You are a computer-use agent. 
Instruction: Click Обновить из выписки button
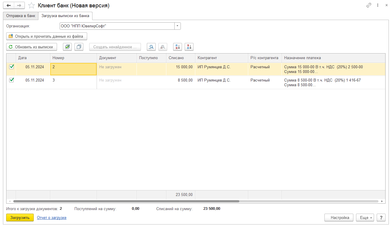(x=32, y=47)
